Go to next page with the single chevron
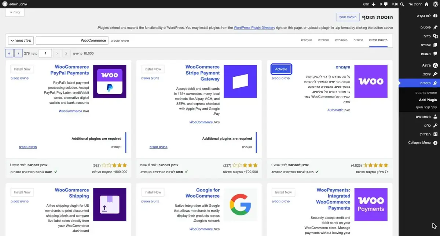 (18, 53)
